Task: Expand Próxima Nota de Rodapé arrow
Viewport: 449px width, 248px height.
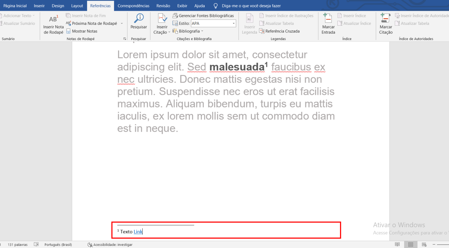Action: [x=122, y=23]
